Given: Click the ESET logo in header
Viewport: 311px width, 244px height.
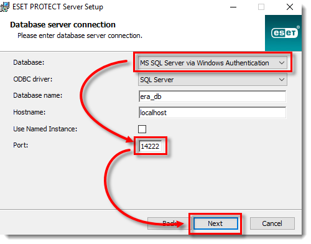Looking at the screenshot, I should coord(284,33).
